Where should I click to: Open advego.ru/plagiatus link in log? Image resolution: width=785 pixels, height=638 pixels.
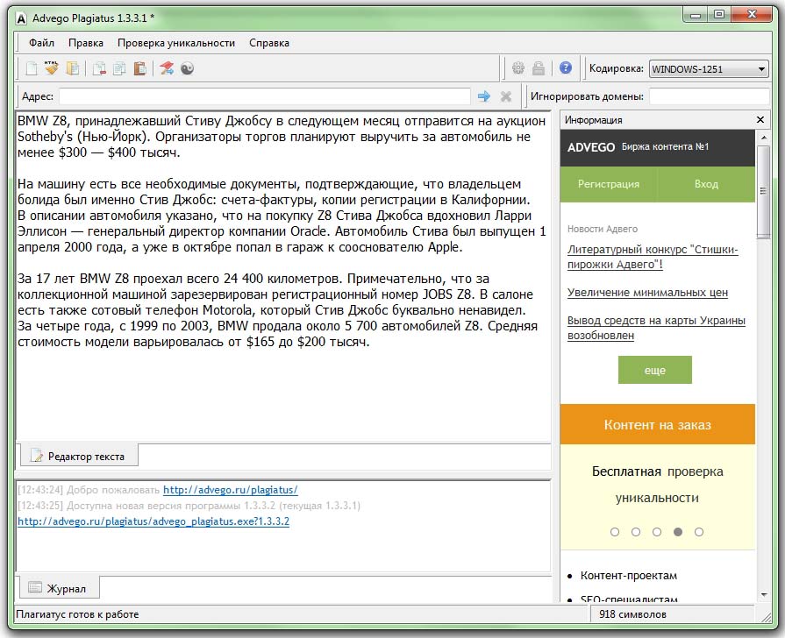[x=231, y=490]
